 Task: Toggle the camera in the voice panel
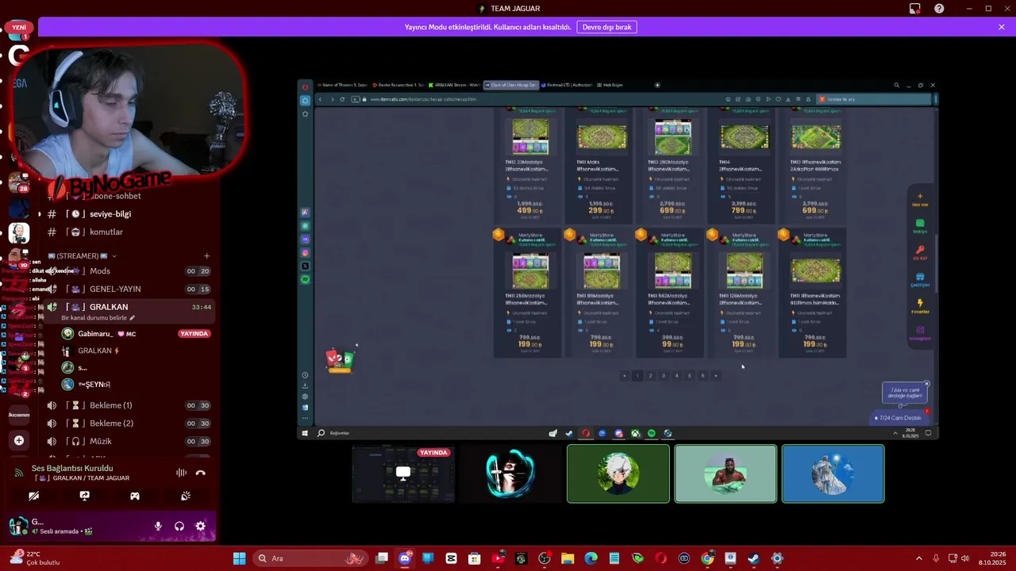tap(33, 496)
